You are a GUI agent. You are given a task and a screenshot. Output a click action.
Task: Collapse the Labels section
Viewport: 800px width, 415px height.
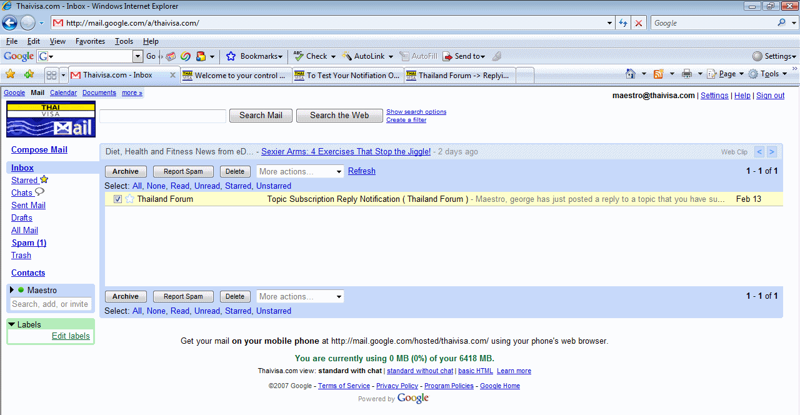tap(12, 324)
